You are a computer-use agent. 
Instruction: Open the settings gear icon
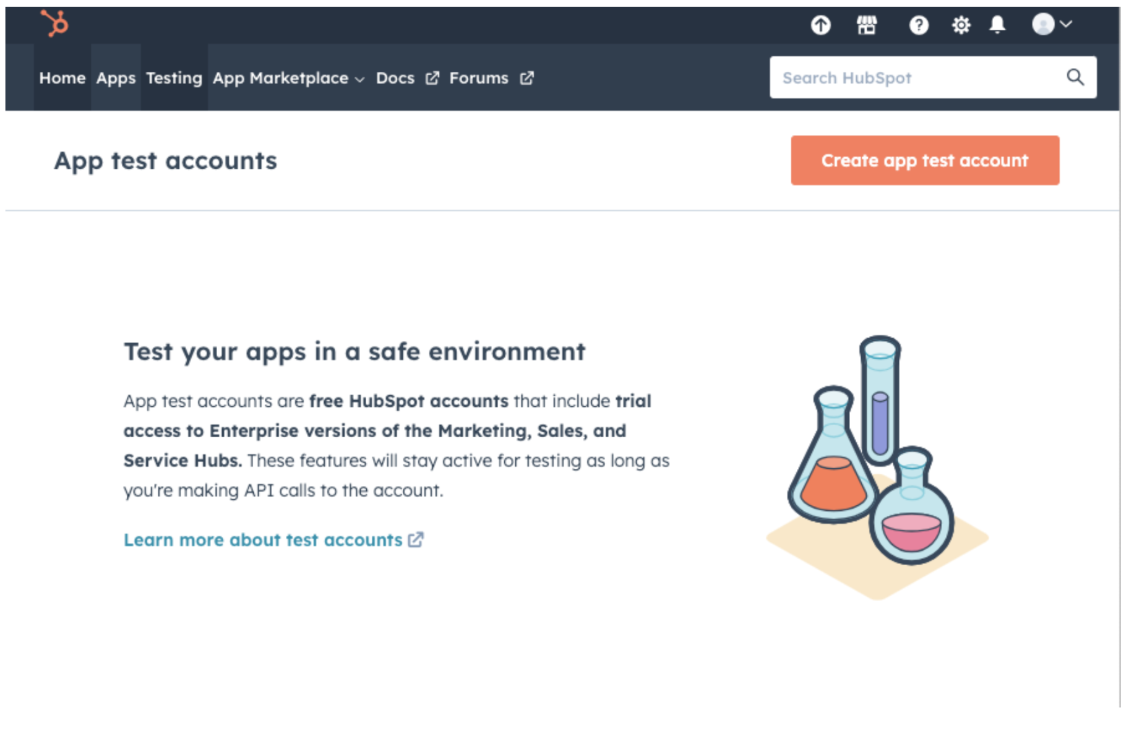(961, 25)
